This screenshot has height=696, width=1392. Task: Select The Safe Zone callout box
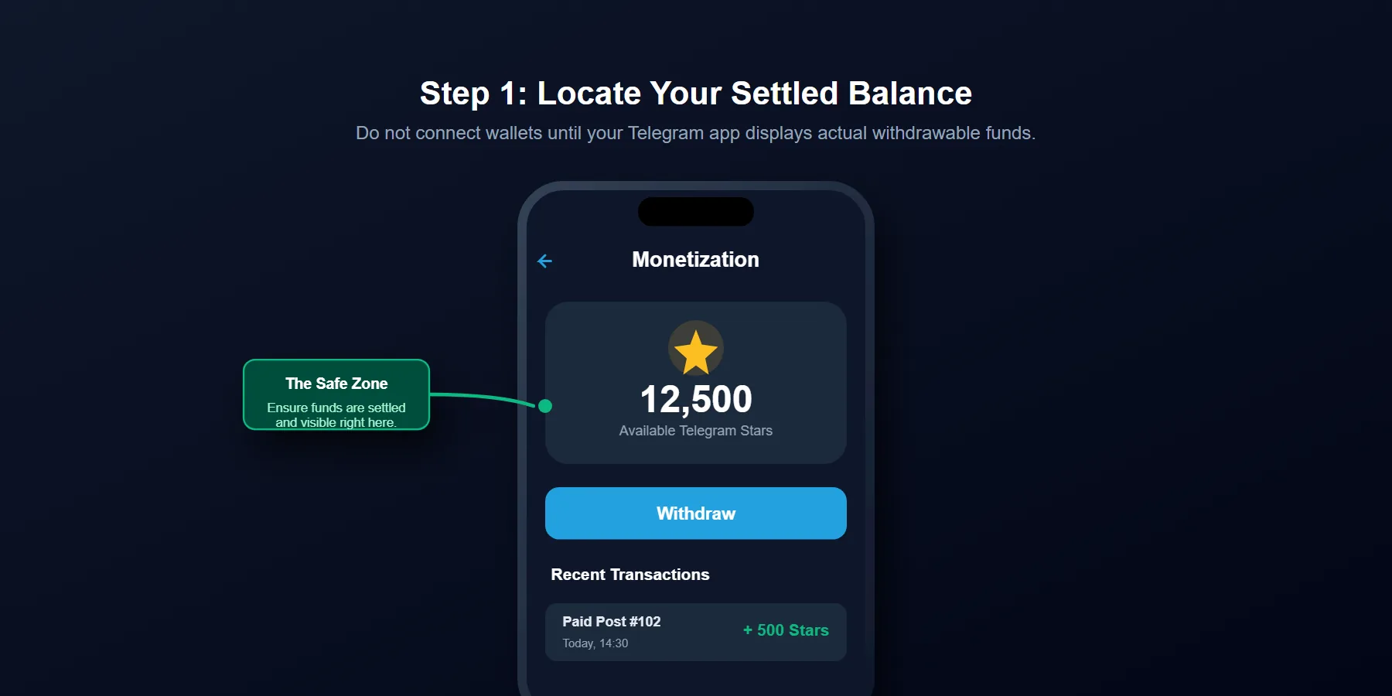tap(336, 394)
